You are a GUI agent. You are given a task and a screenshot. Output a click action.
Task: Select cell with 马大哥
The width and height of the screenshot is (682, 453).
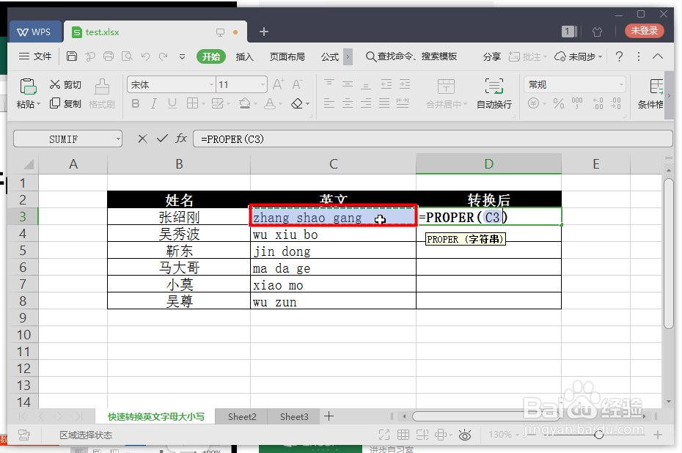(179, 268)
